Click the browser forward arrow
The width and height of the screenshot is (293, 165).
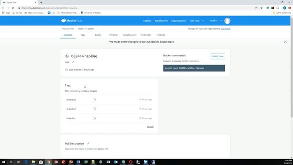point(8,8)
